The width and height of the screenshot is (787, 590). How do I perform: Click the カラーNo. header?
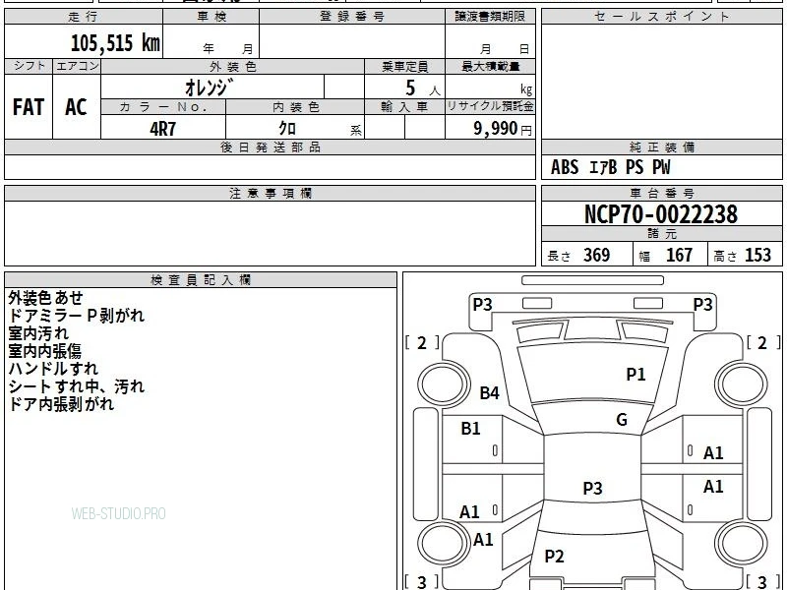pos(163,107)
